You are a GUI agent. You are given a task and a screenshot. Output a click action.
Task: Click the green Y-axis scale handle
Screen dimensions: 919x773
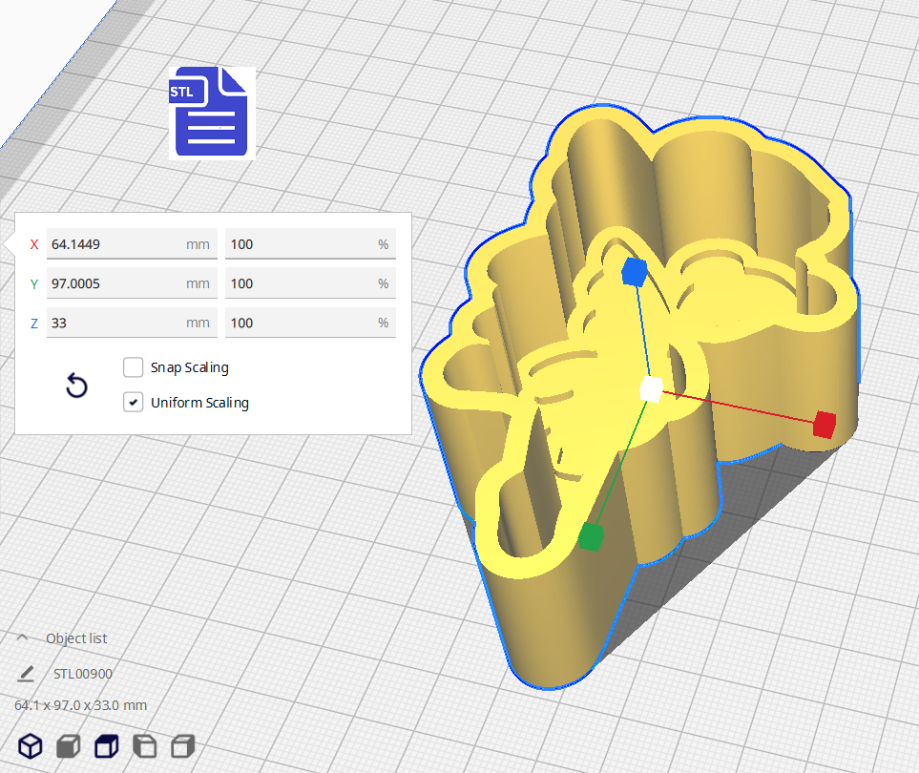coord(591,537)
